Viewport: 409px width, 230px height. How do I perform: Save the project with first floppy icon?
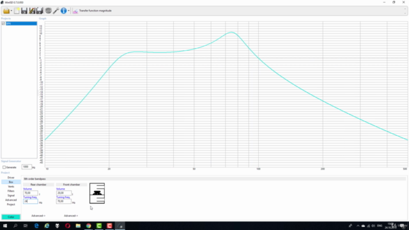point(24,11)
